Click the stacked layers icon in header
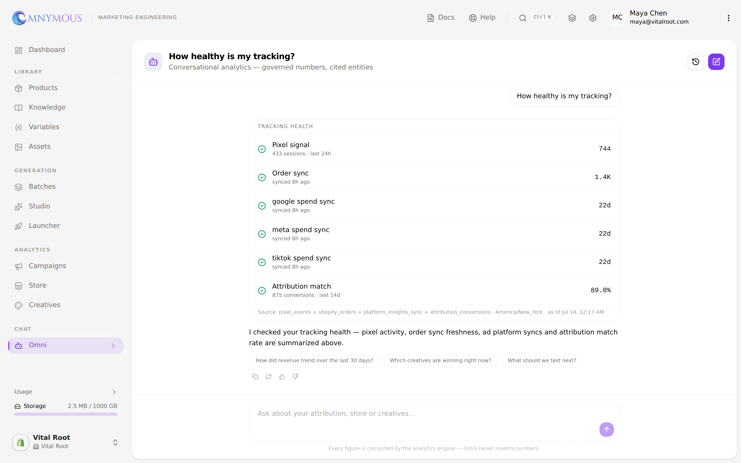The image size is (741, 463). [x=572, y=18]
